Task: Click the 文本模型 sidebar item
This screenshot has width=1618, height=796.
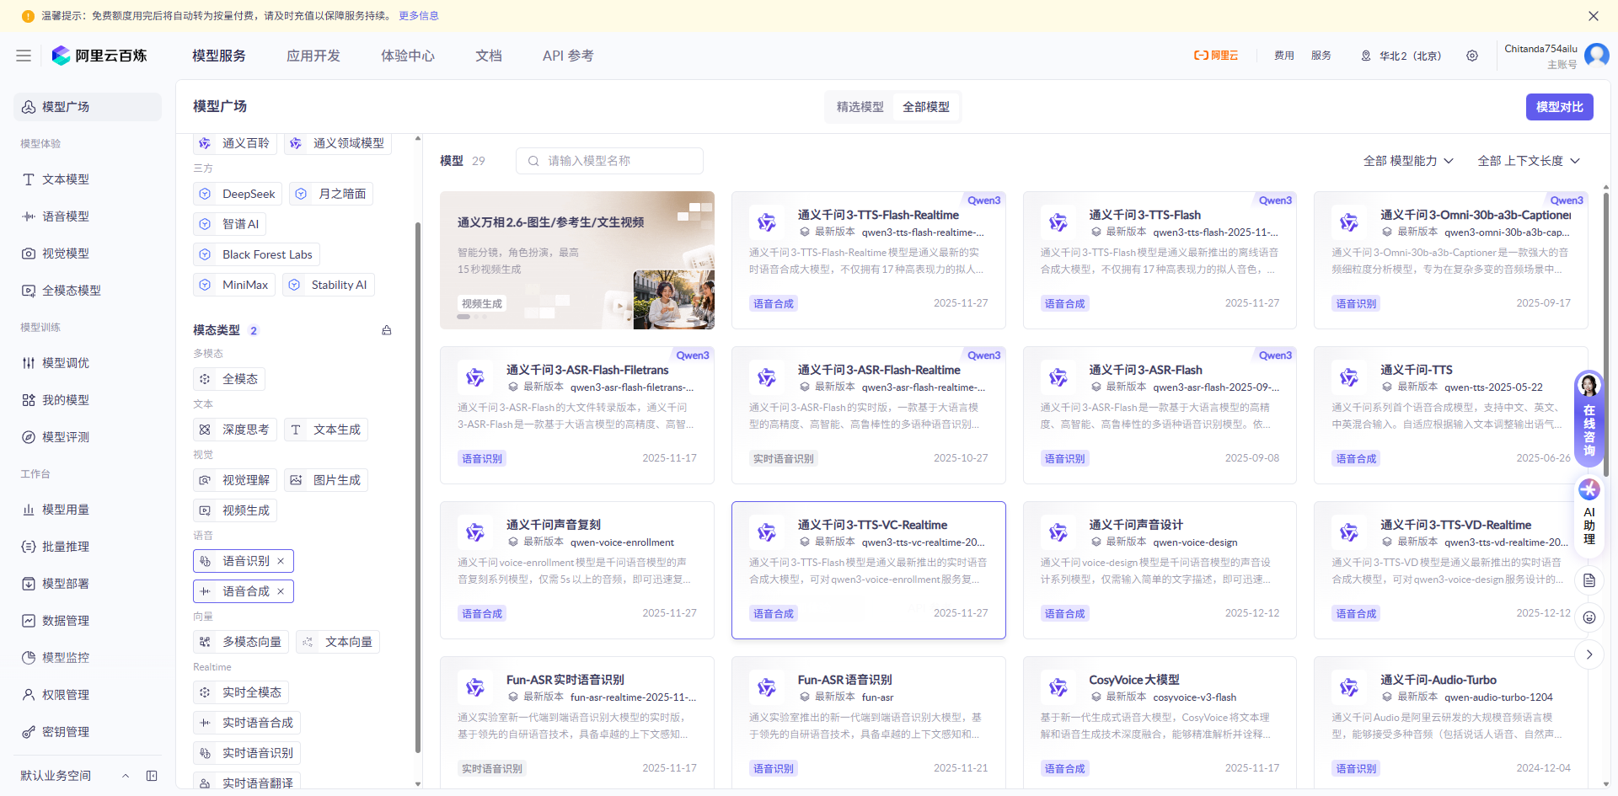Action: (x=88, y=179)
